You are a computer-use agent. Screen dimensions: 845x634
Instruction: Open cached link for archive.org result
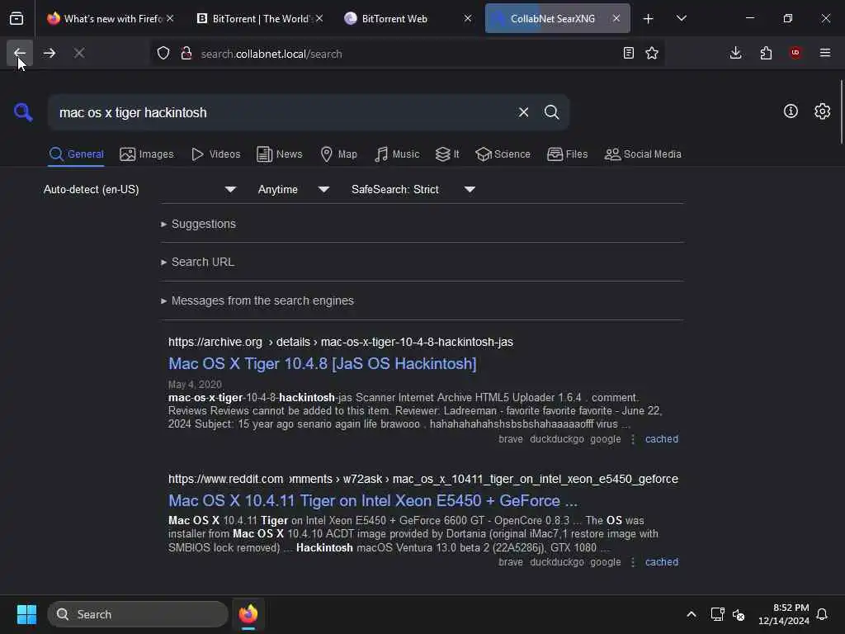tap(662, 439)
